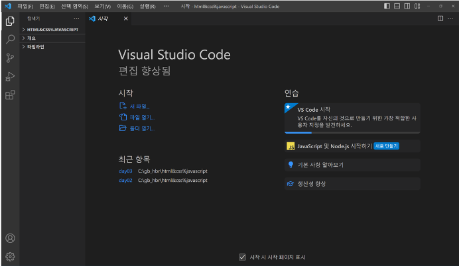Click the open file icon
Screen dimensions: 461x266
point(123,116)
